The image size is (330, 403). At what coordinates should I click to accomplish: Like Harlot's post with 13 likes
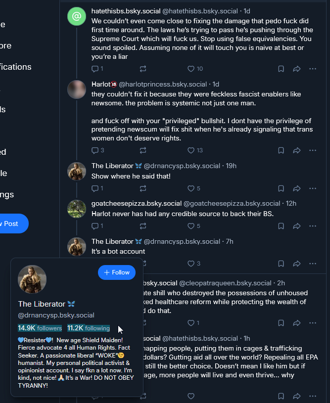pos(191,150)
